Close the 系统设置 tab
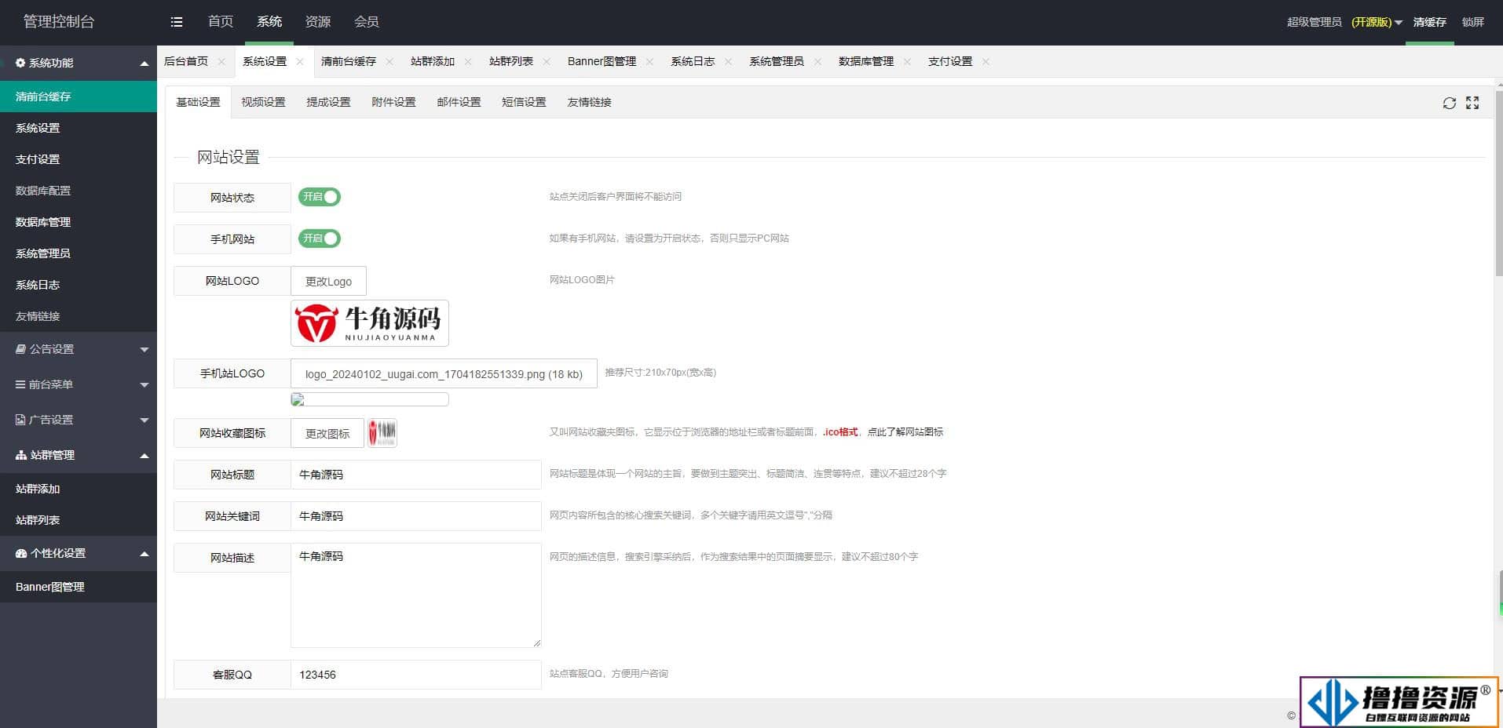The width and height of the screenshot is (1503, 728). [300, 62]
